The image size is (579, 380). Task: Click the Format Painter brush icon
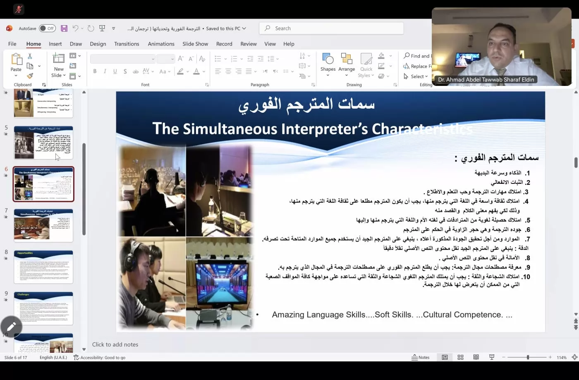point(30,76)
